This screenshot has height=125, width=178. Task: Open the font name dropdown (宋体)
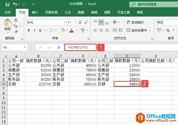(x=64, y=23)
